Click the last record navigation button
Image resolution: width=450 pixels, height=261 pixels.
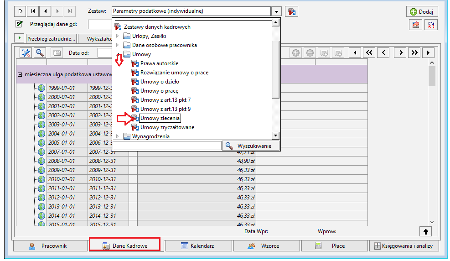coord(70,11)
